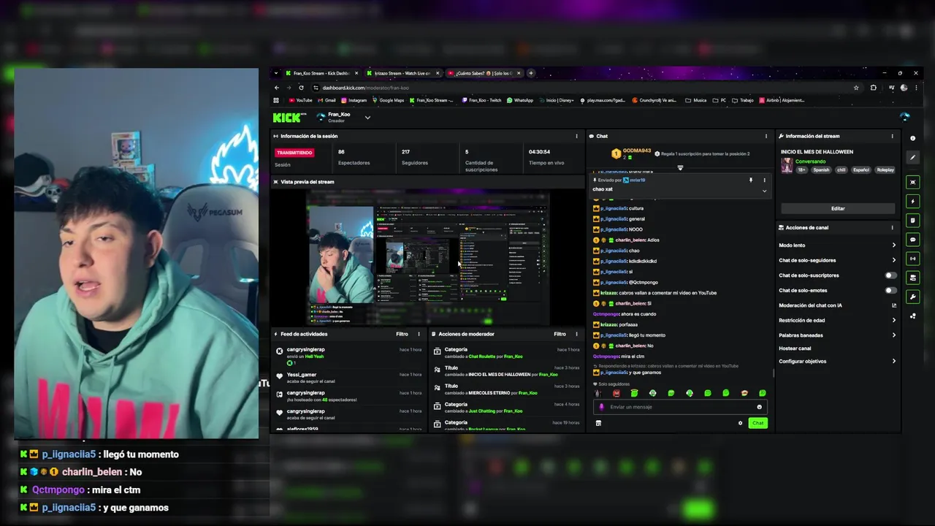
Task: Open the browser tab list dropdown
Action: [276, 73]
